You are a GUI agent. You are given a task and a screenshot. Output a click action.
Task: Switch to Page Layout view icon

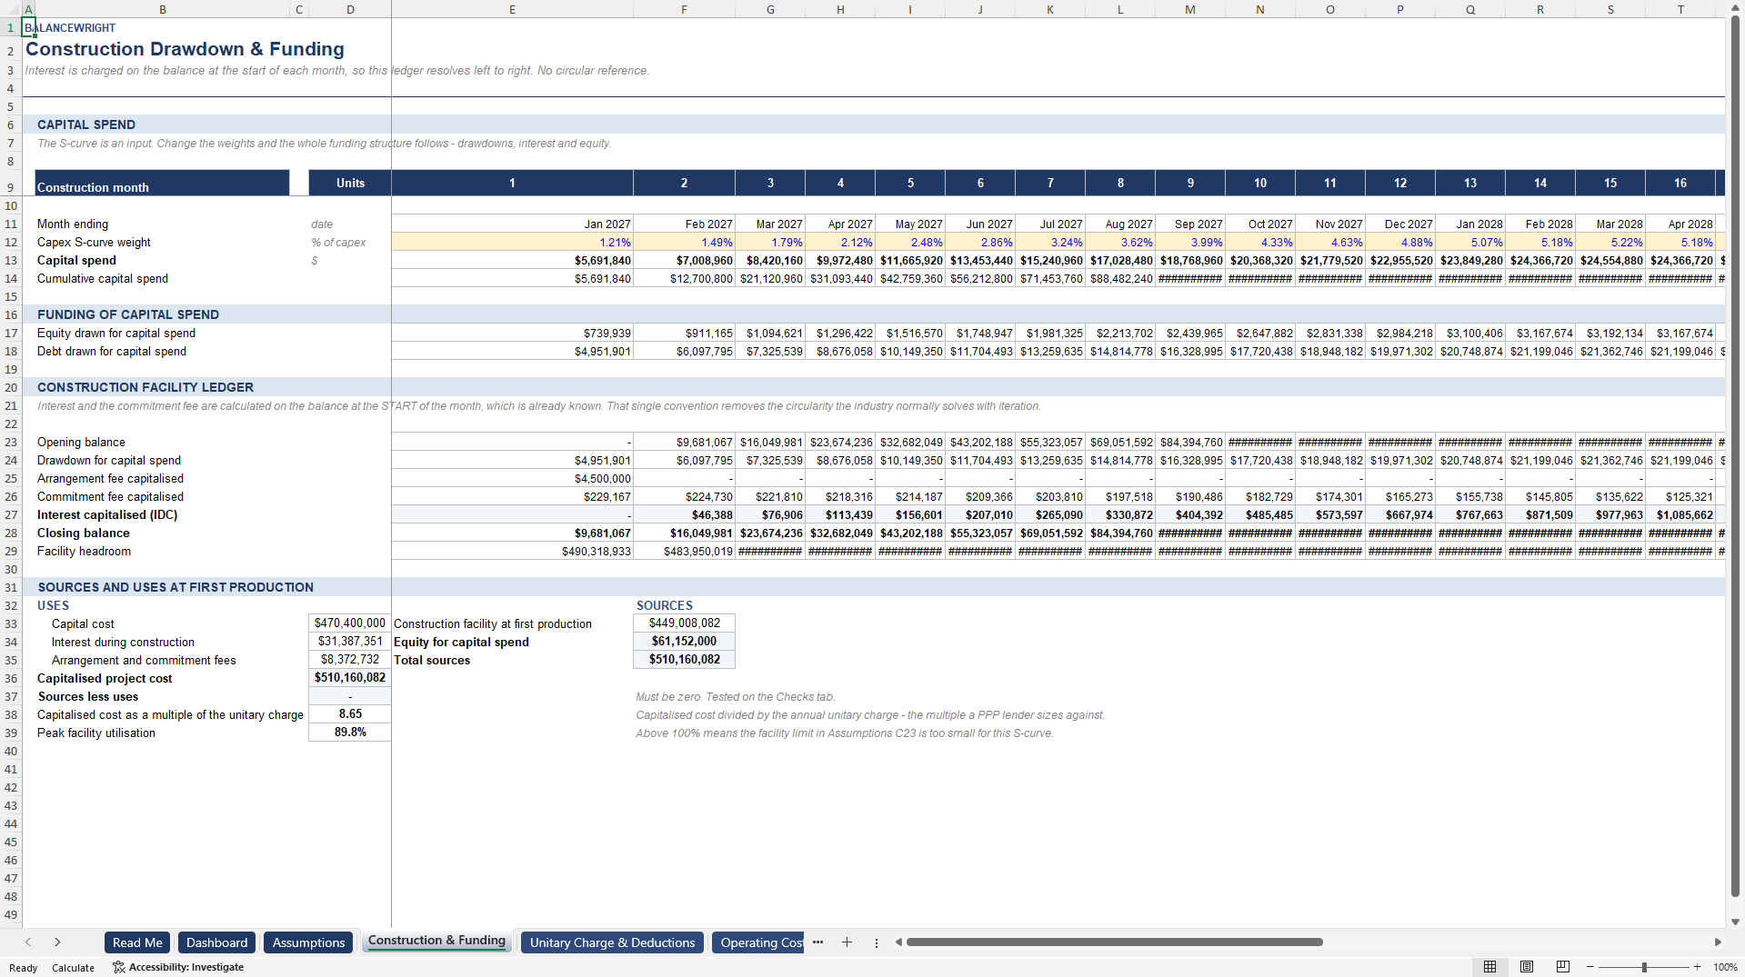pos(1527,967)
